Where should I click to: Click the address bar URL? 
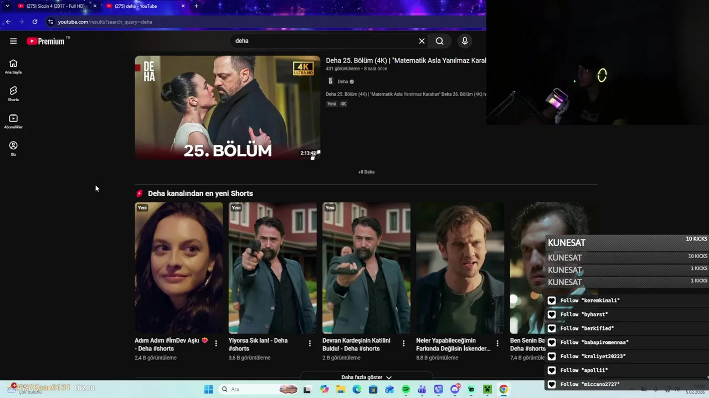tap(105, 22)
